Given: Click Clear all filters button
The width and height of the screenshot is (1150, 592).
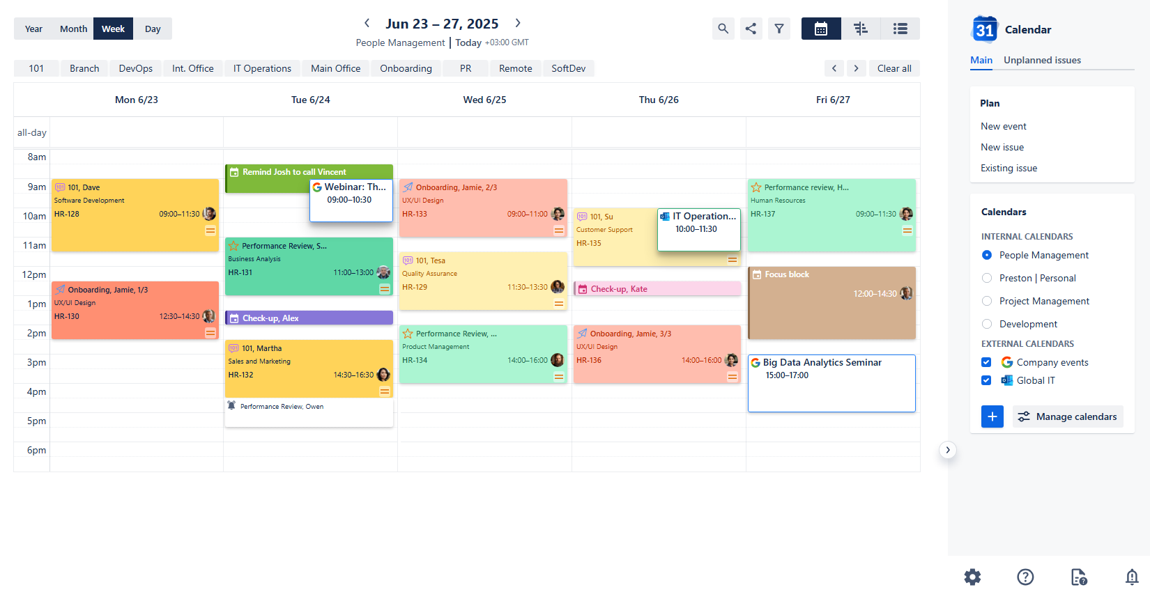Looking at the screenshot, I should tap(894, 68).
